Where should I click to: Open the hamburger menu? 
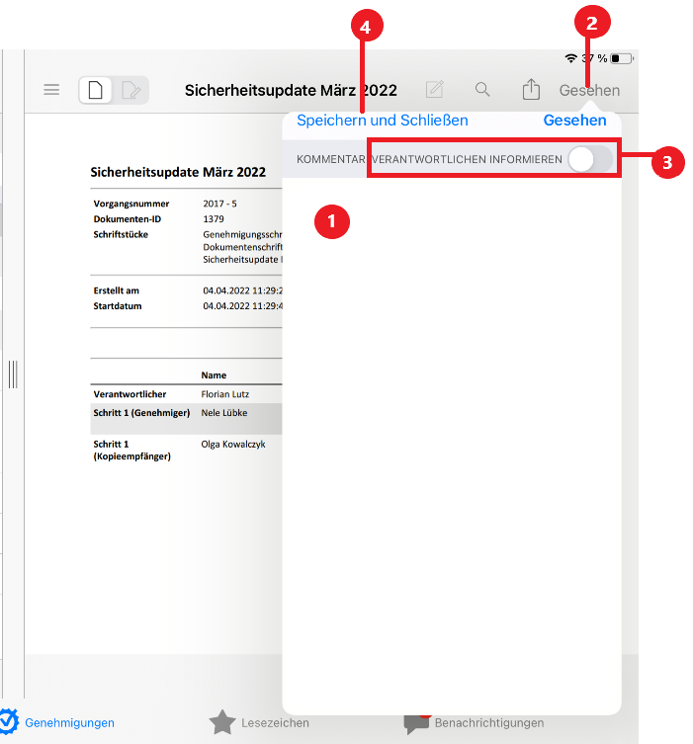click(51, 90)
